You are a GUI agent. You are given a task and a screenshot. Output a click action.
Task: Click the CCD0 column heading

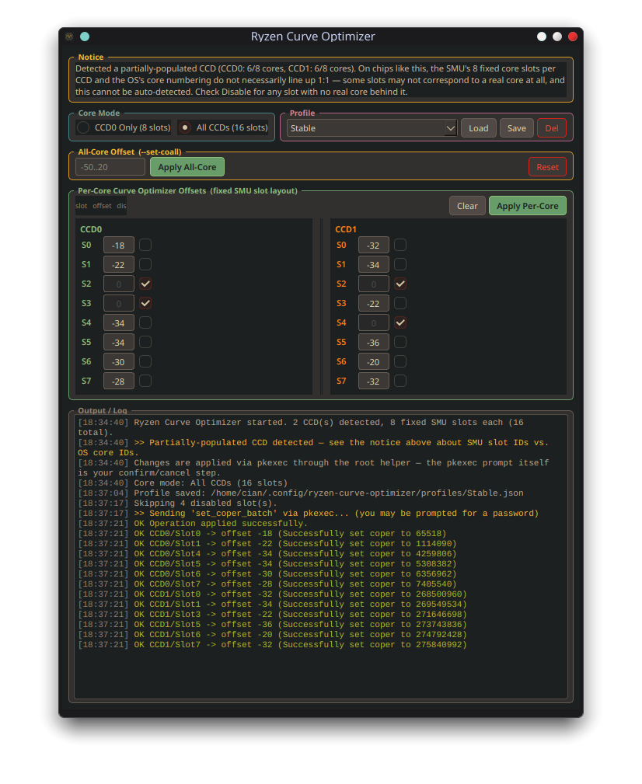91,229
